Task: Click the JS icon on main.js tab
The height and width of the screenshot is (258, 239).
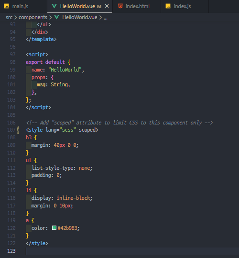Action: point(6,6)
